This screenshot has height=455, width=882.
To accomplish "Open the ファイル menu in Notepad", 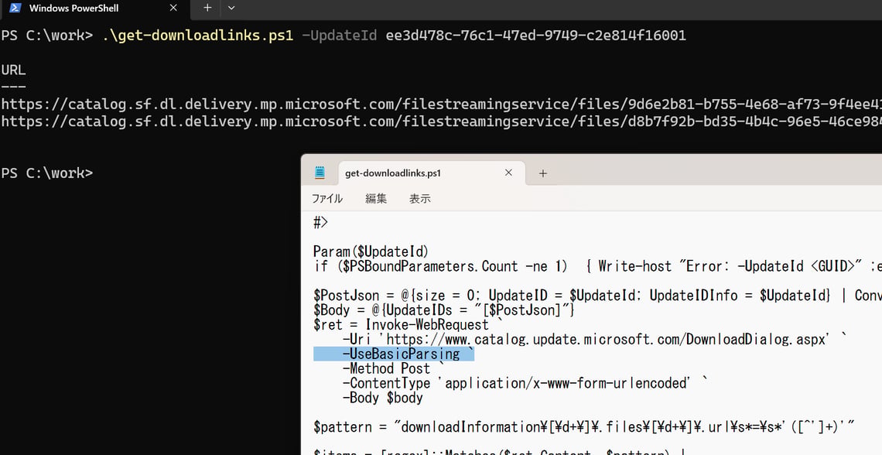I will point(326,199).
